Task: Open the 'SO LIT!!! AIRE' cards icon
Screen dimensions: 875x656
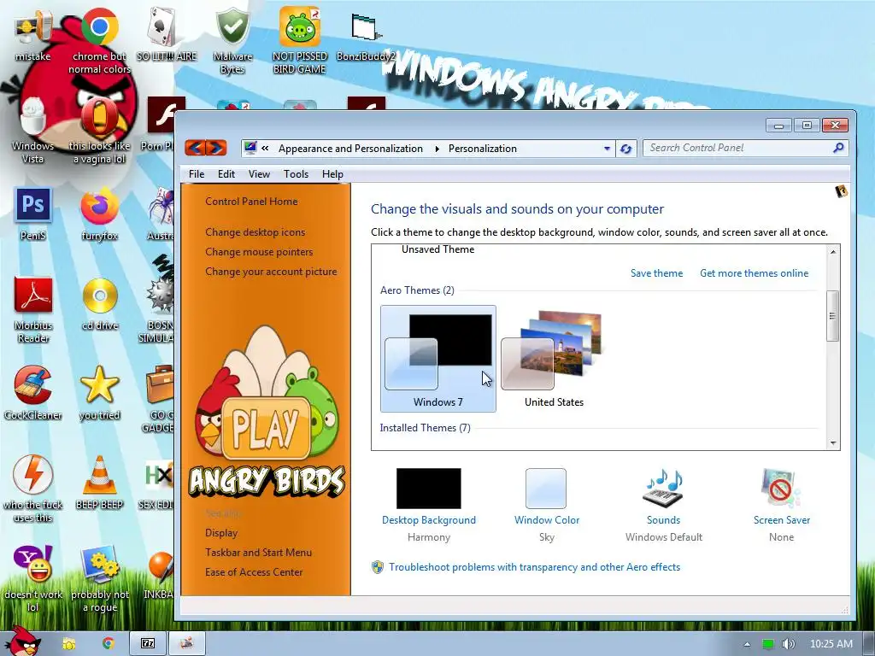Action: [164, 28]
